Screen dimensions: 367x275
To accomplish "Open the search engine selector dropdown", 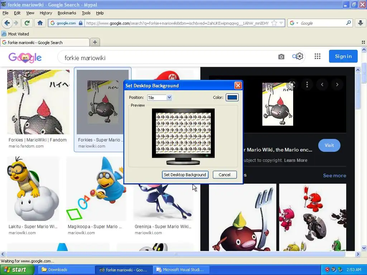I will pyautogui.click(x=294, y=23).
